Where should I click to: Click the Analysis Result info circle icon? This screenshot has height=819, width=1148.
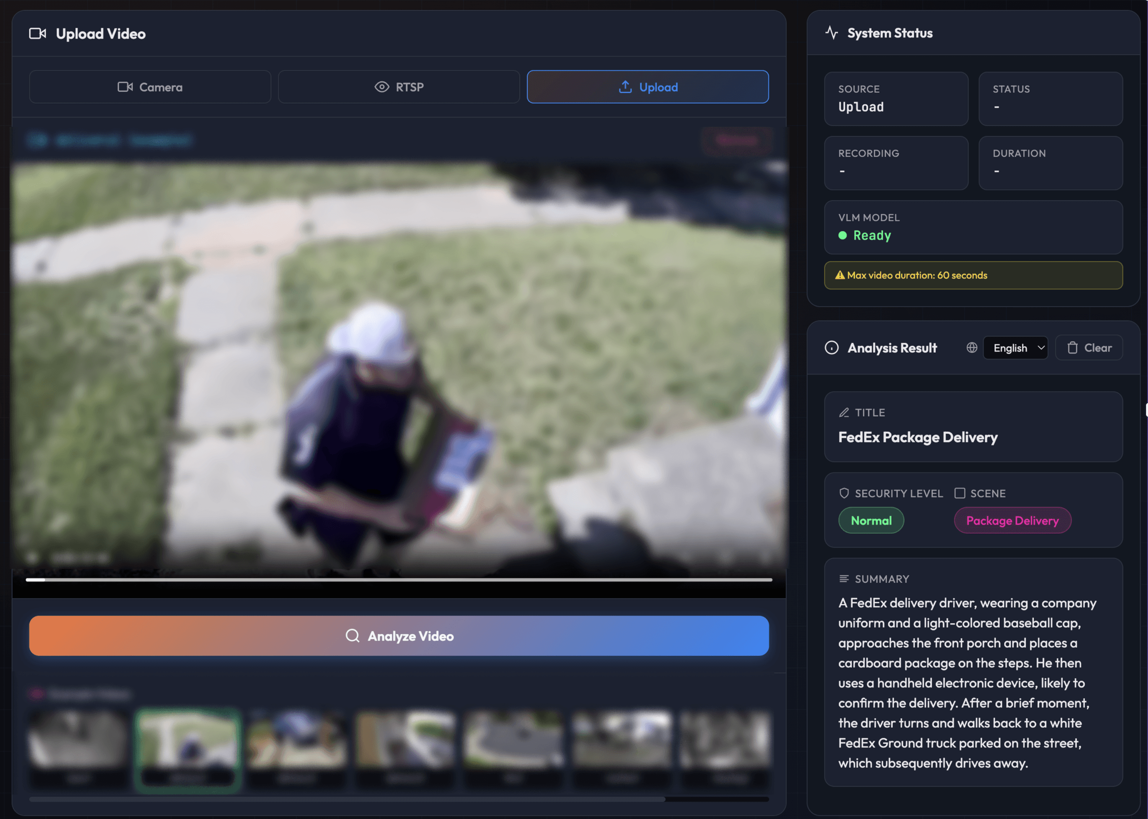point(831,348)
